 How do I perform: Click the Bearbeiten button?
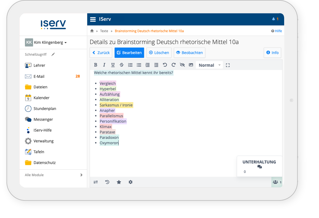(129, 53)
